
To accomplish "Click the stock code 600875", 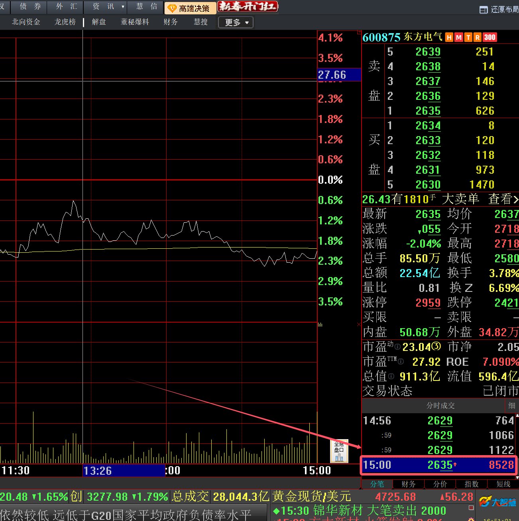I will click(x=381, y=38).
